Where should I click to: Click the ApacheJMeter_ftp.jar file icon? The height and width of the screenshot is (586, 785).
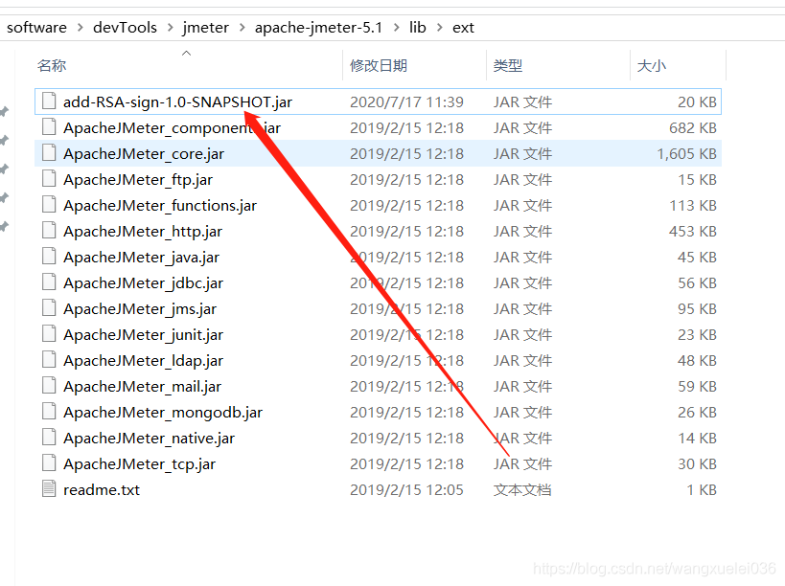pos(49,179)
